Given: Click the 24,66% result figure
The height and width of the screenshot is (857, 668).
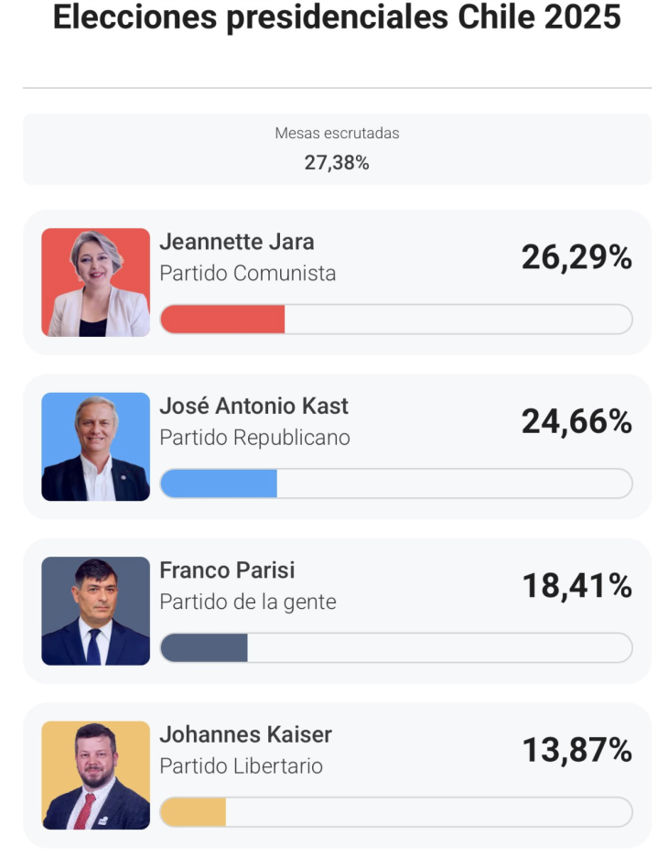Looking at the screenshot, I should pyautogui.click(x=576, y=422).
